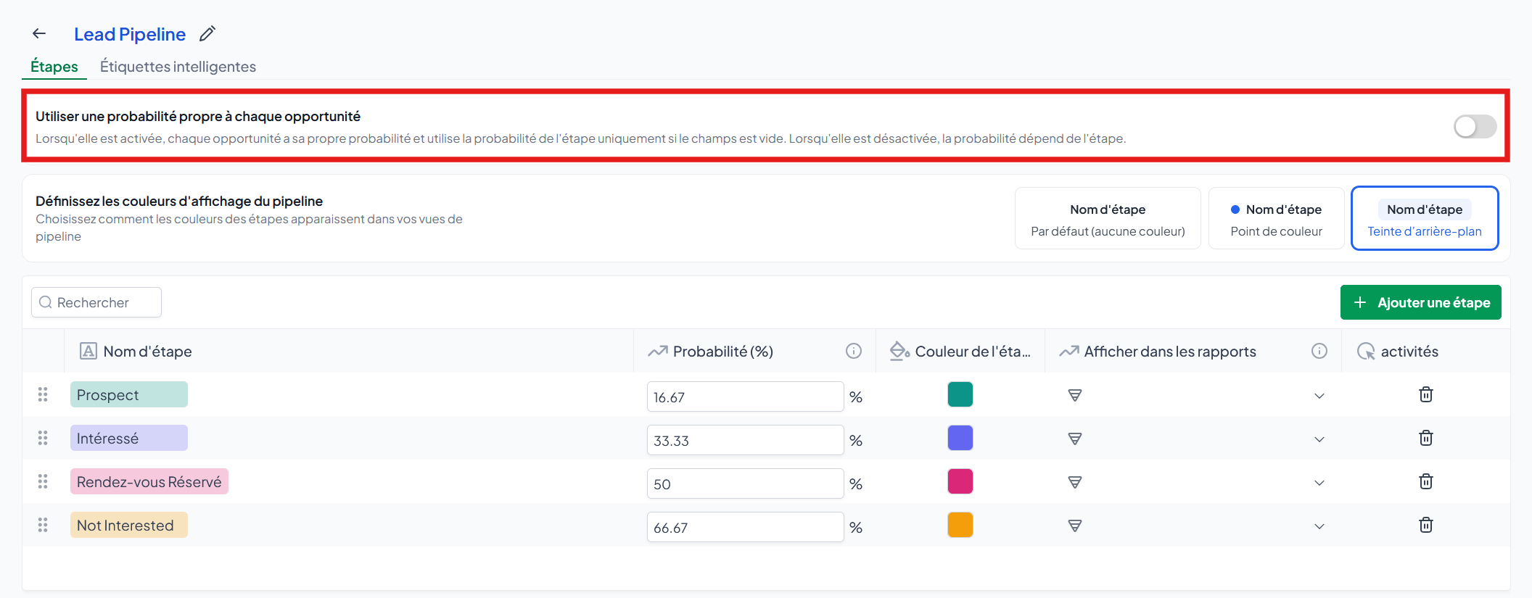Click the Ajouter une étape button
The image size is (1532, 598).
tap(1420, 302)
